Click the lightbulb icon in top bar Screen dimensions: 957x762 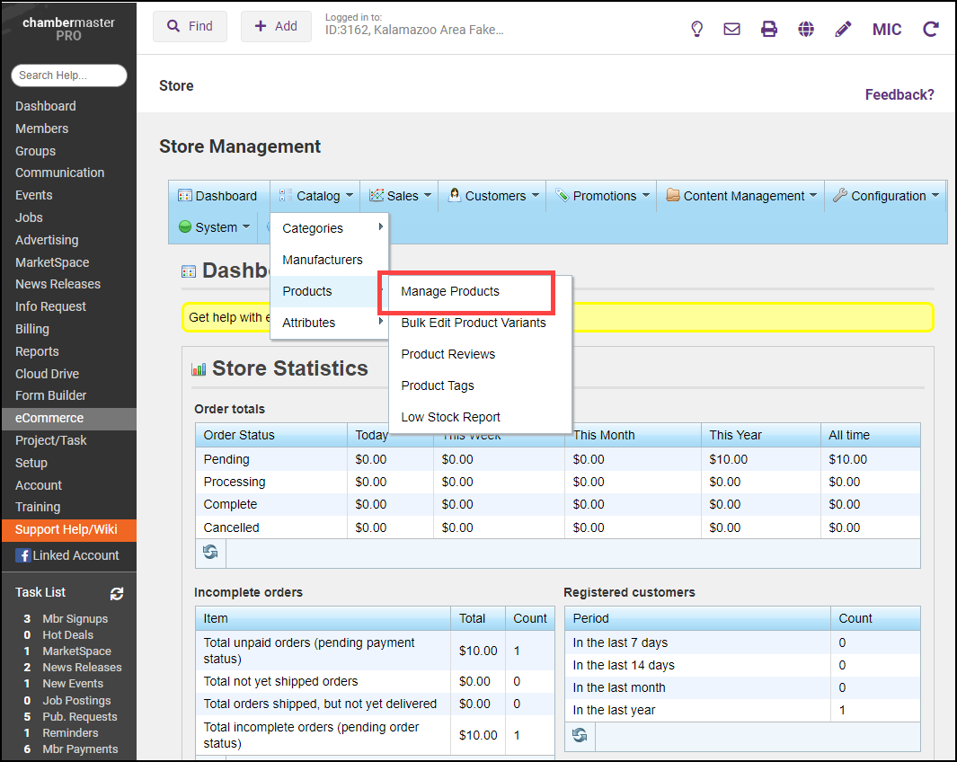tap(696, 29)
